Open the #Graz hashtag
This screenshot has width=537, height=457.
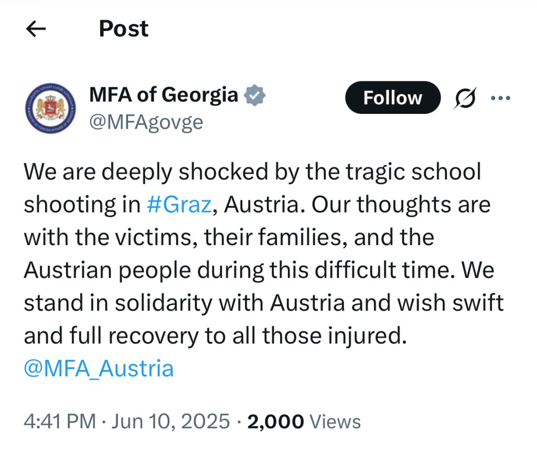(x=179, y=205)
